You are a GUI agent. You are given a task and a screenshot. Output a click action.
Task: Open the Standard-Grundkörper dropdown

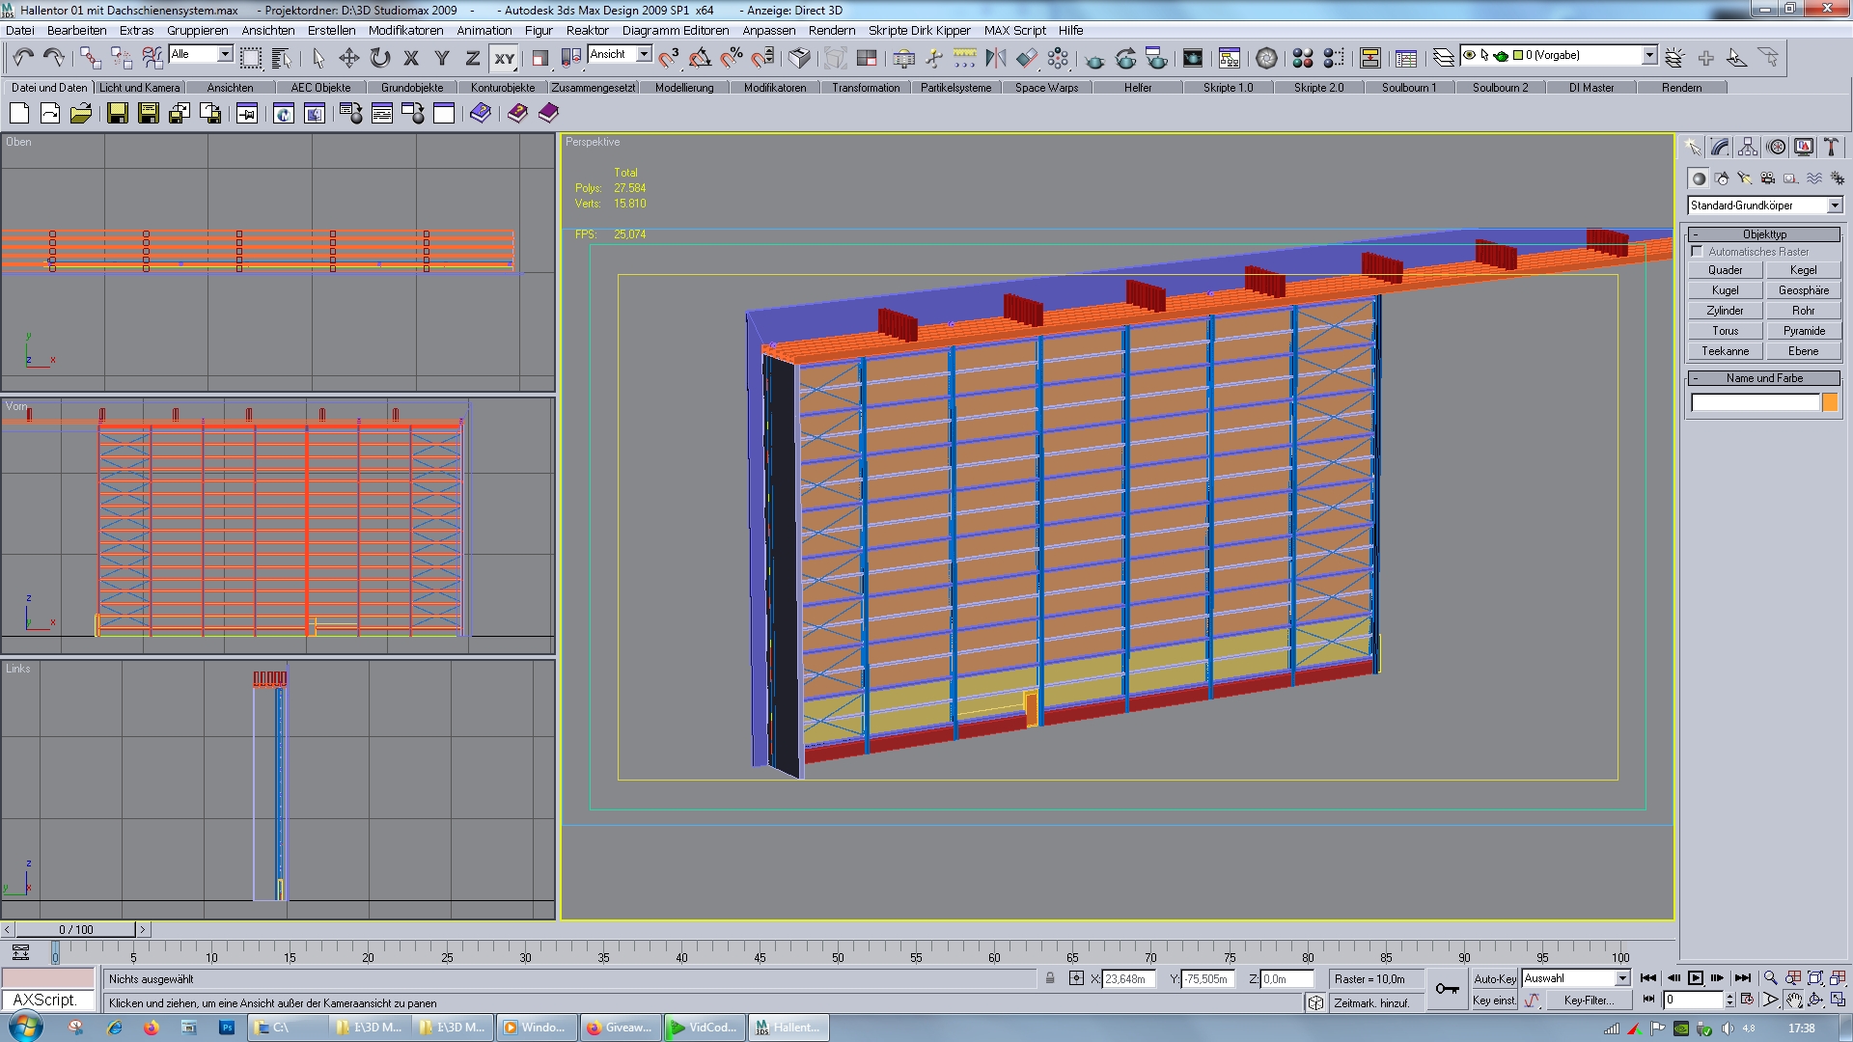coord(1835,206)
